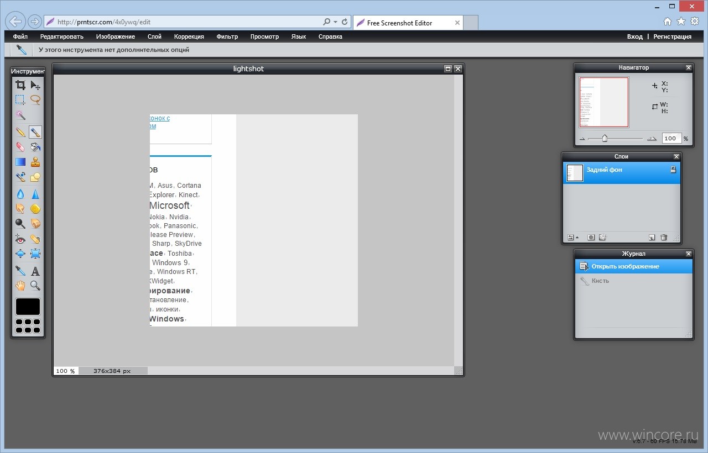The image size is (708, 453).
Task: Click the navigator image thumbnail
Action: [604, 102]
